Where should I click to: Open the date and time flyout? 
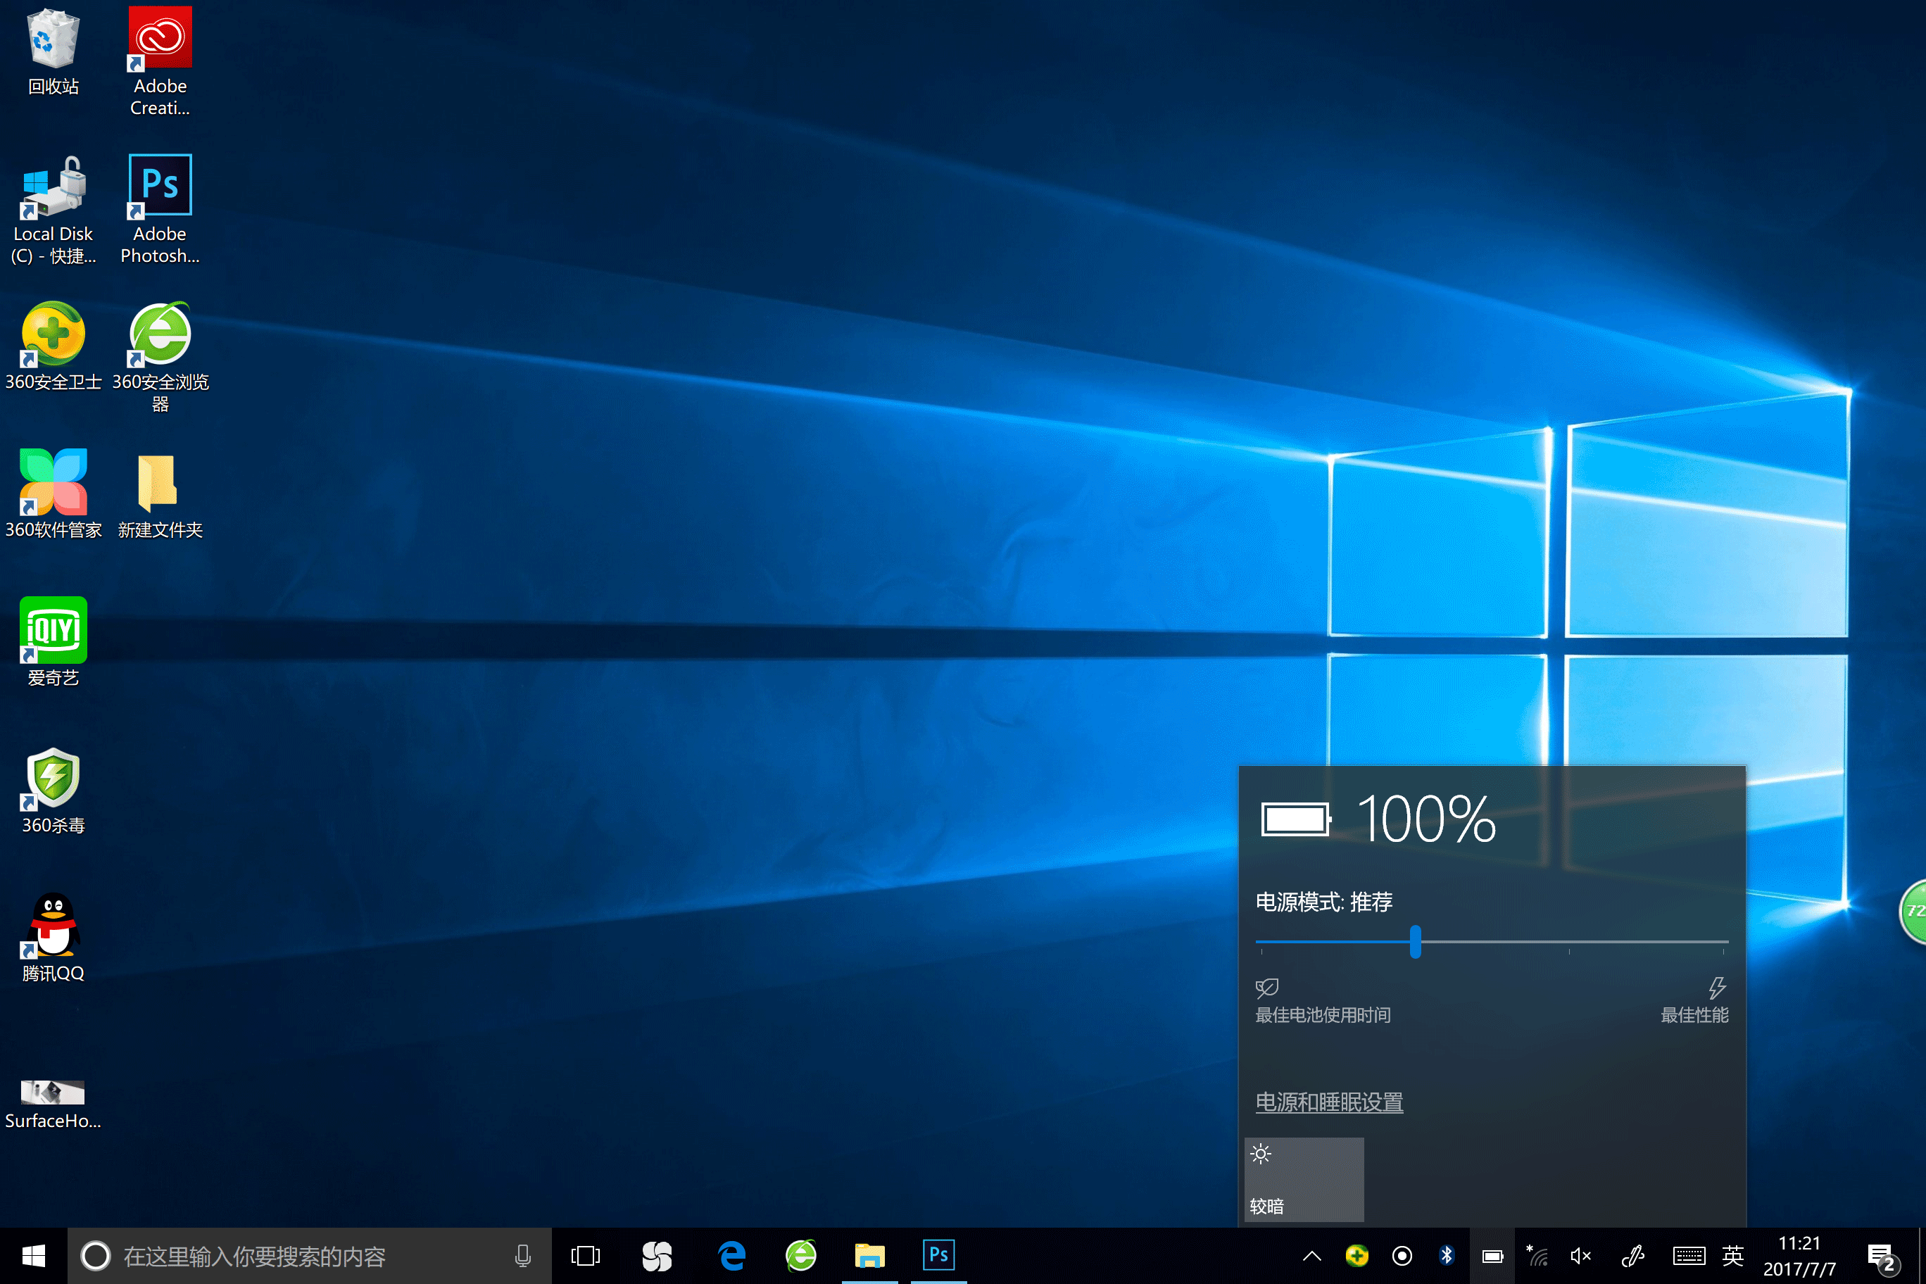point(1799,1256)
